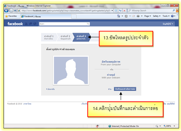Click the Print icon in the toolbar
The width and height of the screenshot is (181, 131).
tap(138, 16)
